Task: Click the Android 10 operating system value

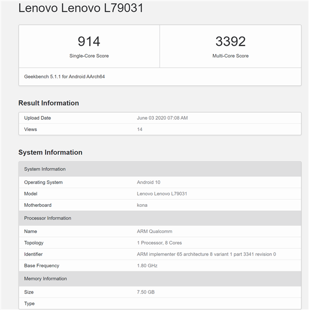Action: 149,182
